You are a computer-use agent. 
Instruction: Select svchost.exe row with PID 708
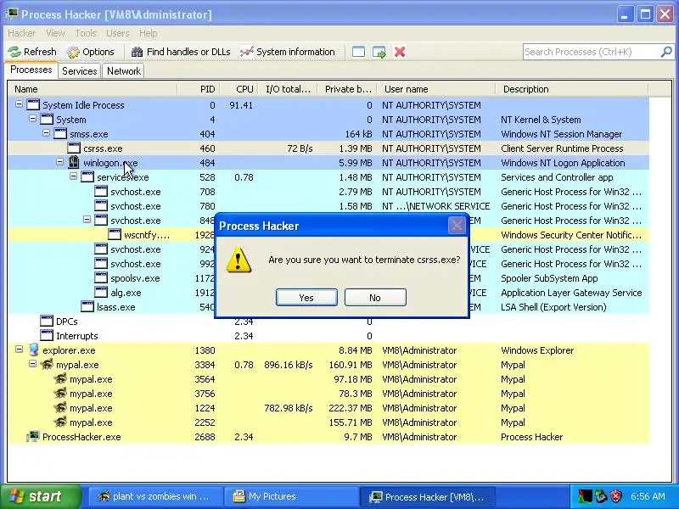tap(328, 192)
